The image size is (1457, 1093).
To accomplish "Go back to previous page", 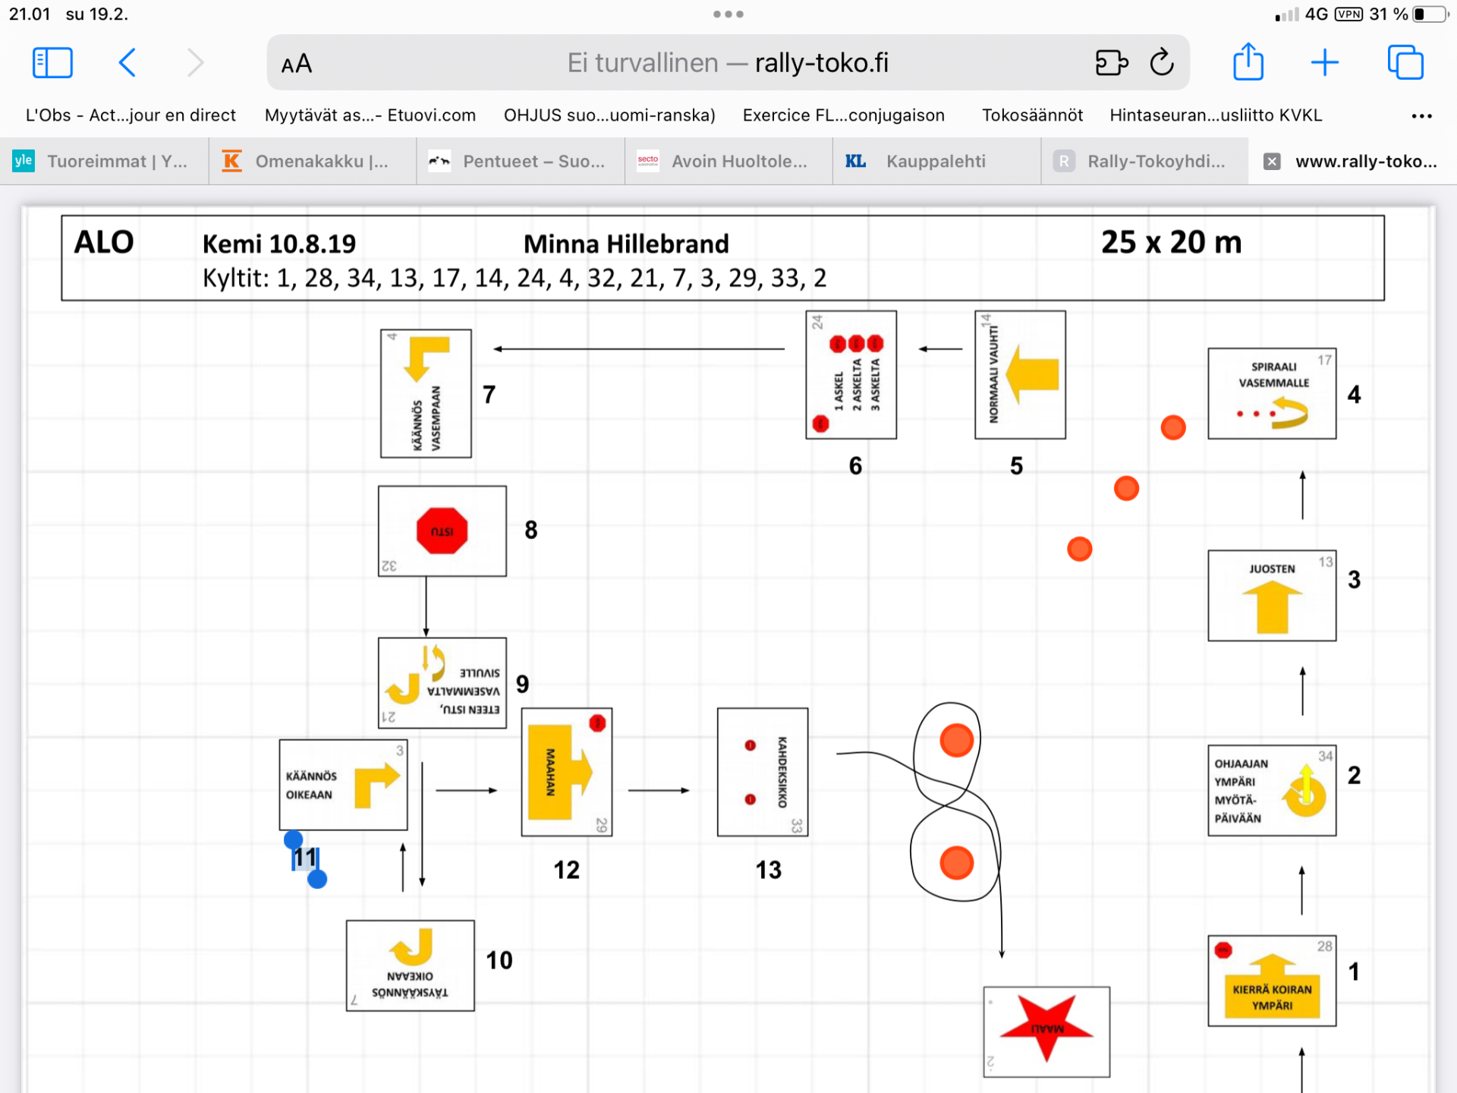I will 127,63.
